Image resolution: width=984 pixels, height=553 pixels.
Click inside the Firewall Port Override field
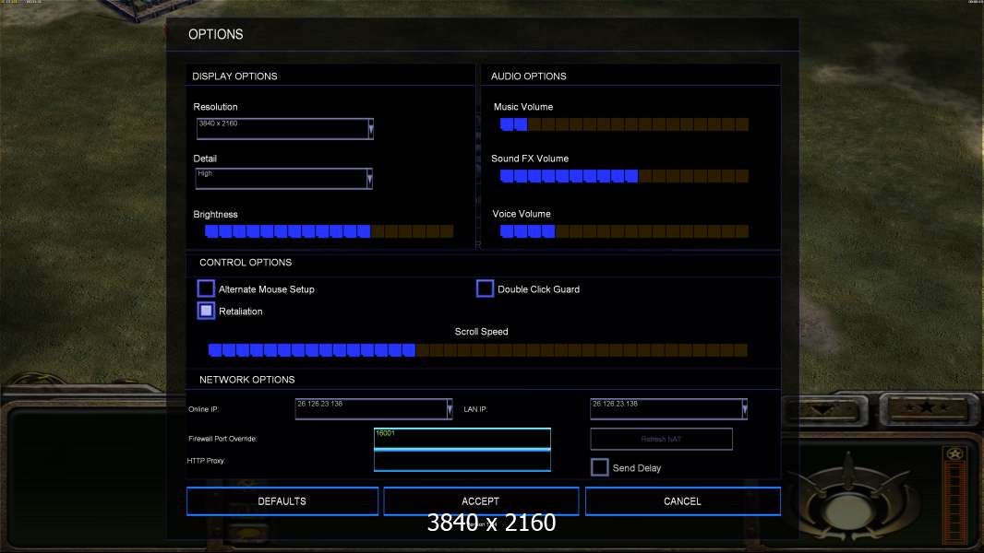pos(462,439)
